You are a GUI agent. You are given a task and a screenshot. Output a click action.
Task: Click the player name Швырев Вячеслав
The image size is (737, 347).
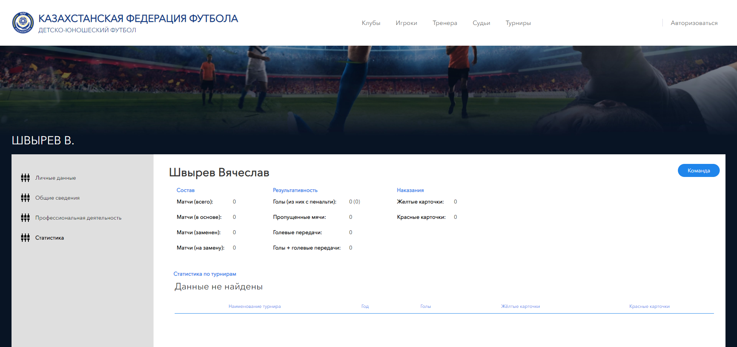tap(219, 172)
